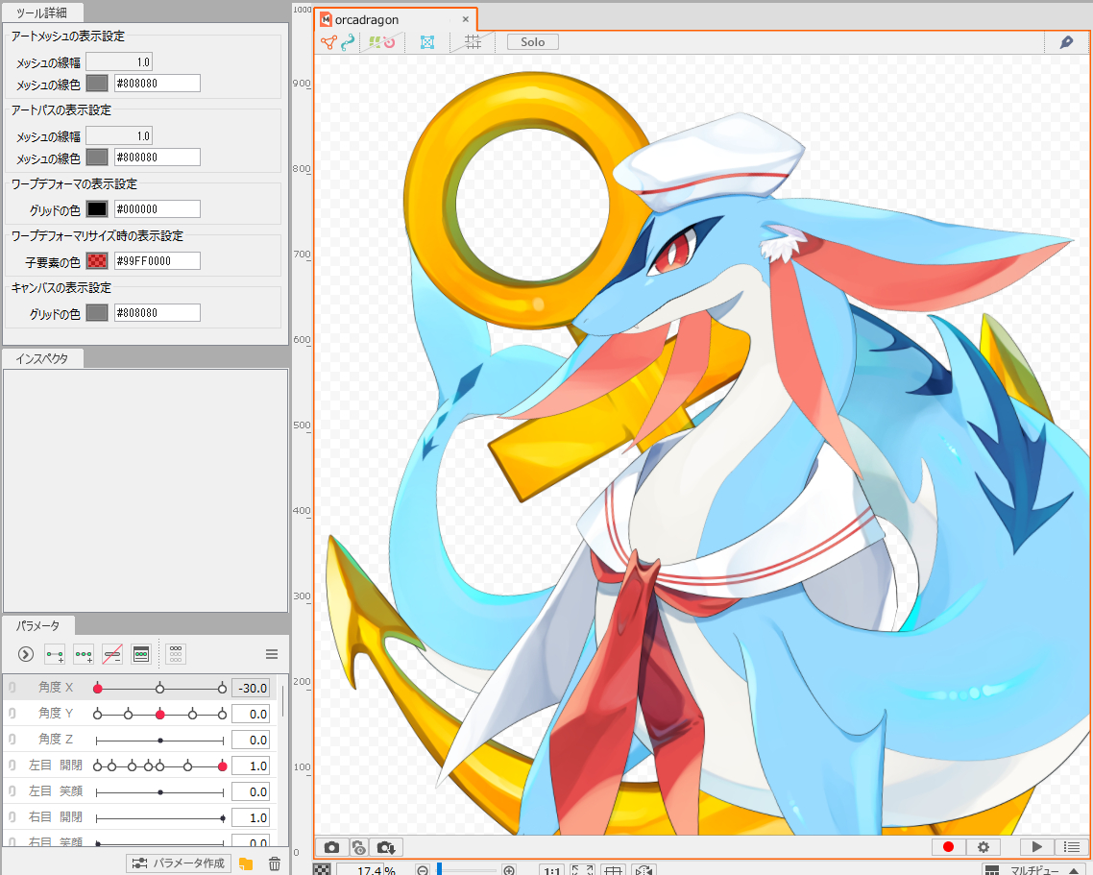
Task: Open the list icon beside play button
Action: pyautogui.click(x=1072, y=847)
